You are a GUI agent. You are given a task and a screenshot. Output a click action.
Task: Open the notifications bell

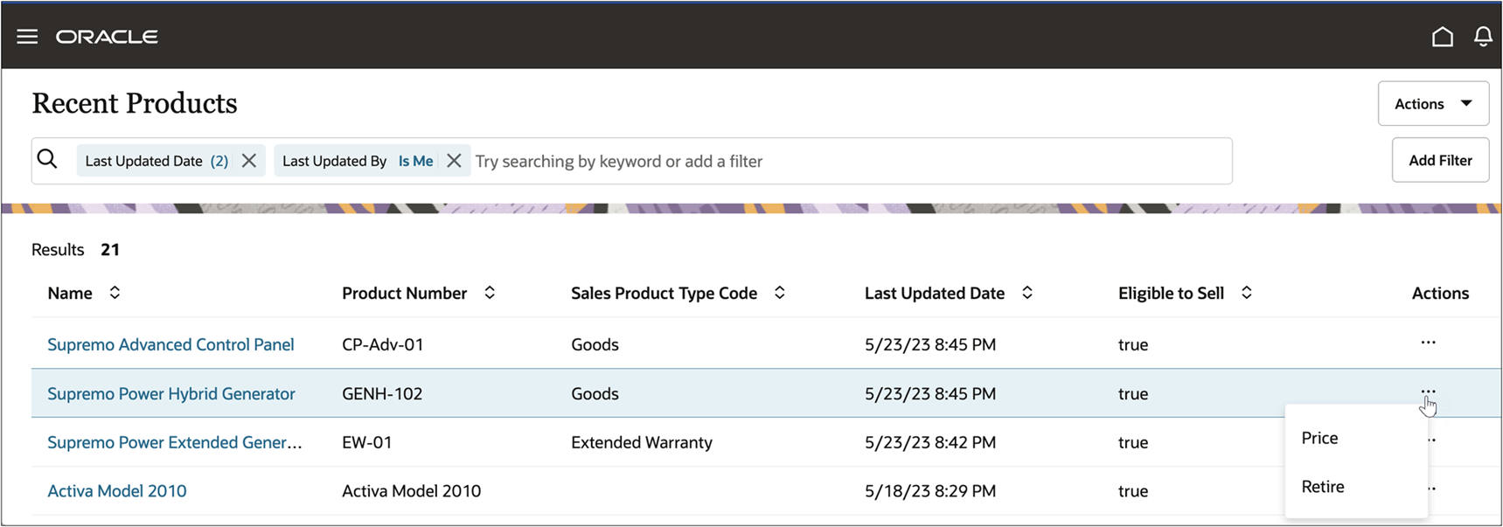[1482, 36]
